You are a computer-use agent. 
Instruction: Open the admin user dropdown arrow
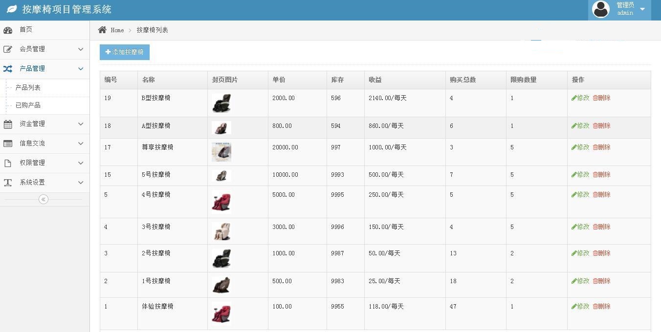coord(642,9)
